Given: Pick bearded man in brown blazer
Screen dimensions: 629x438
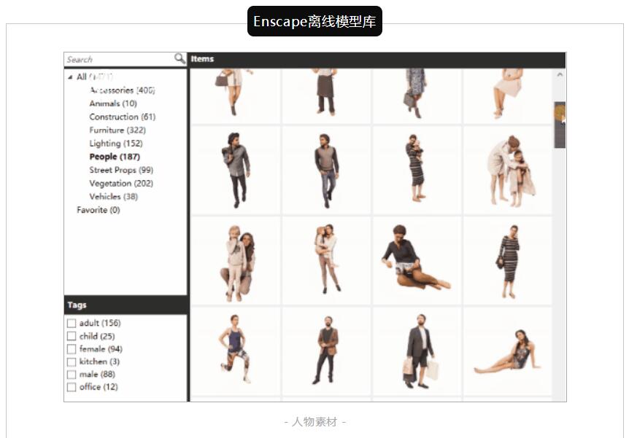Looking at the screenshot, I should click(x=326, y=351).
